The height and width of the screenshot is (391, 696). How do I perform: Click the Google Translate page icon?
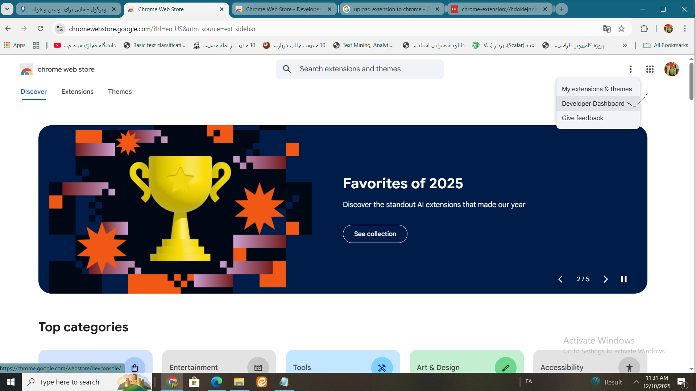[606, 29]
